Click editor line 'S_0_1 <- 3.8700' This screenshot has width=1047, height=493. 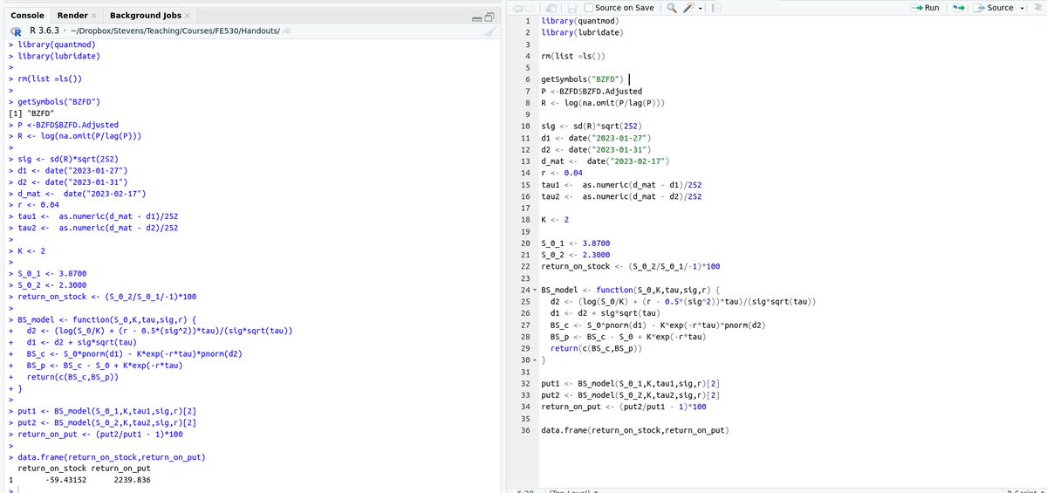click(x=575, y=244)
